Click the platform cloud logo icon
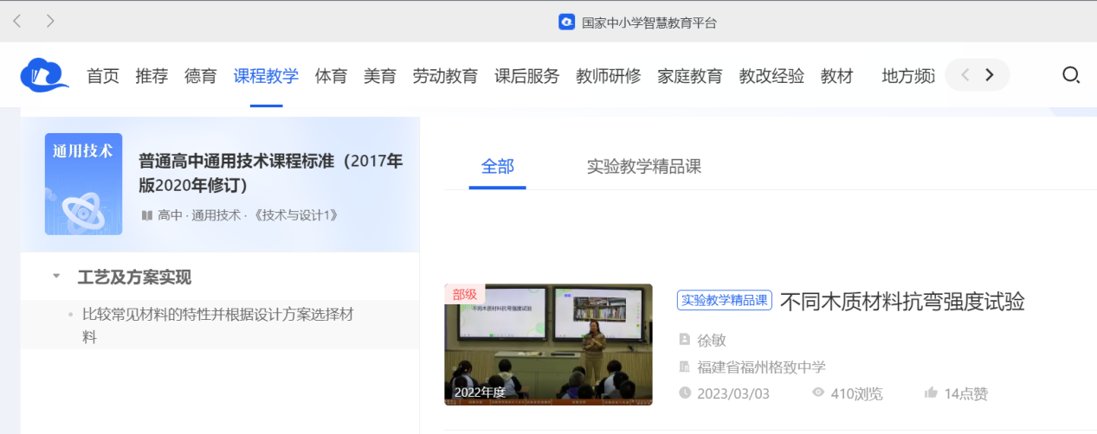 click(x=44, y=75)
